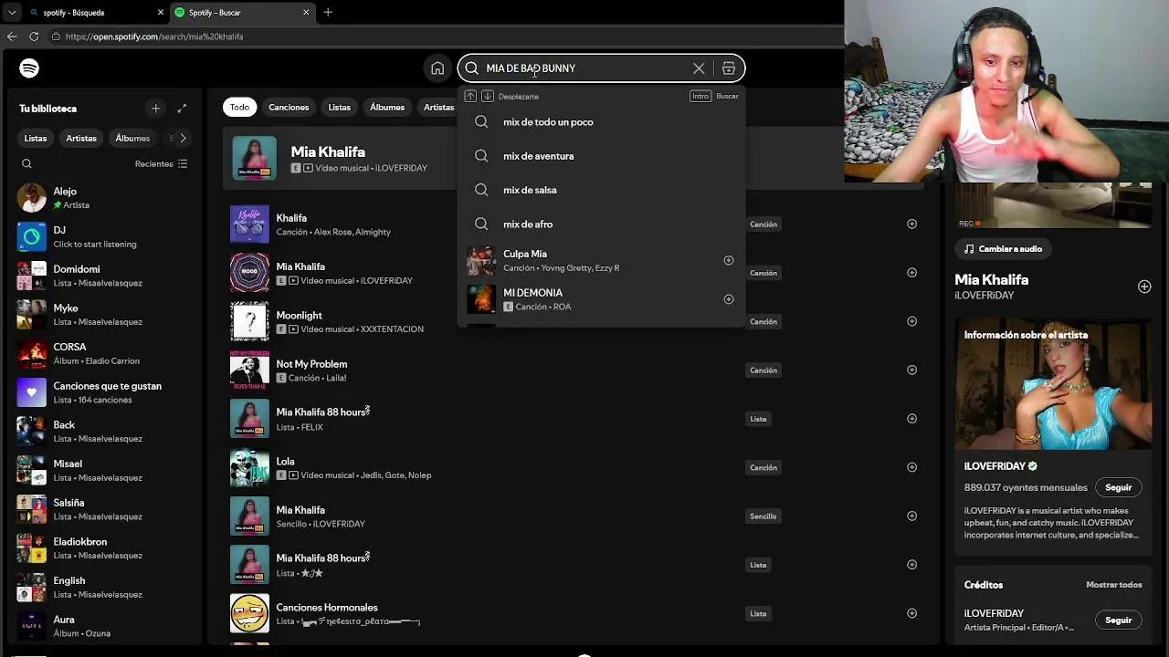Image resolution: width=1169 pixels, height=657 pixels.
Task: Add Mia Khalifa Sencillo to library
Action: click(x=911, y=516)
